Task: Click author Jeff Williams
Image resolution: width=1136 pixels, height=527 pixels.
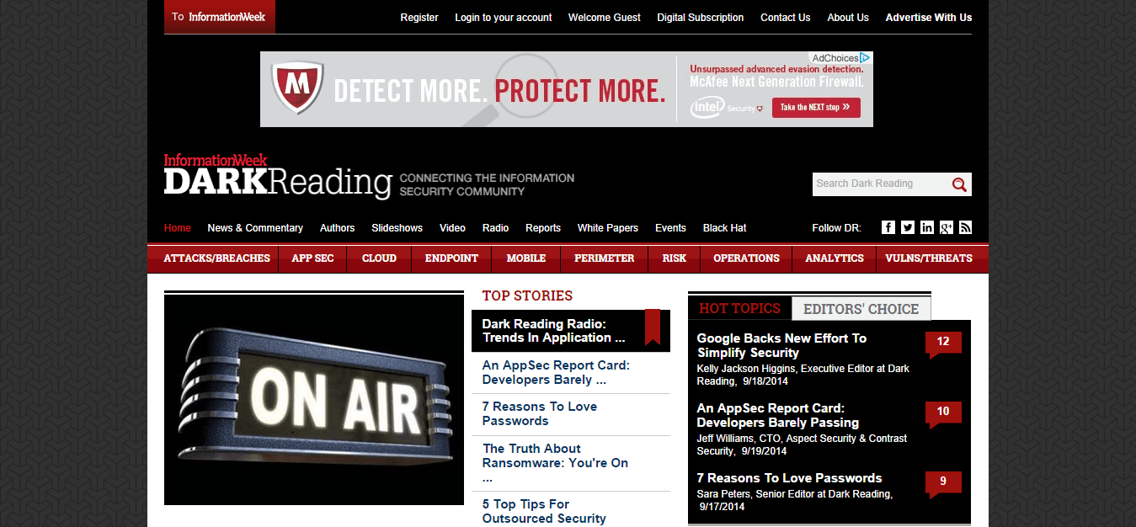Action: coord(728,439)
